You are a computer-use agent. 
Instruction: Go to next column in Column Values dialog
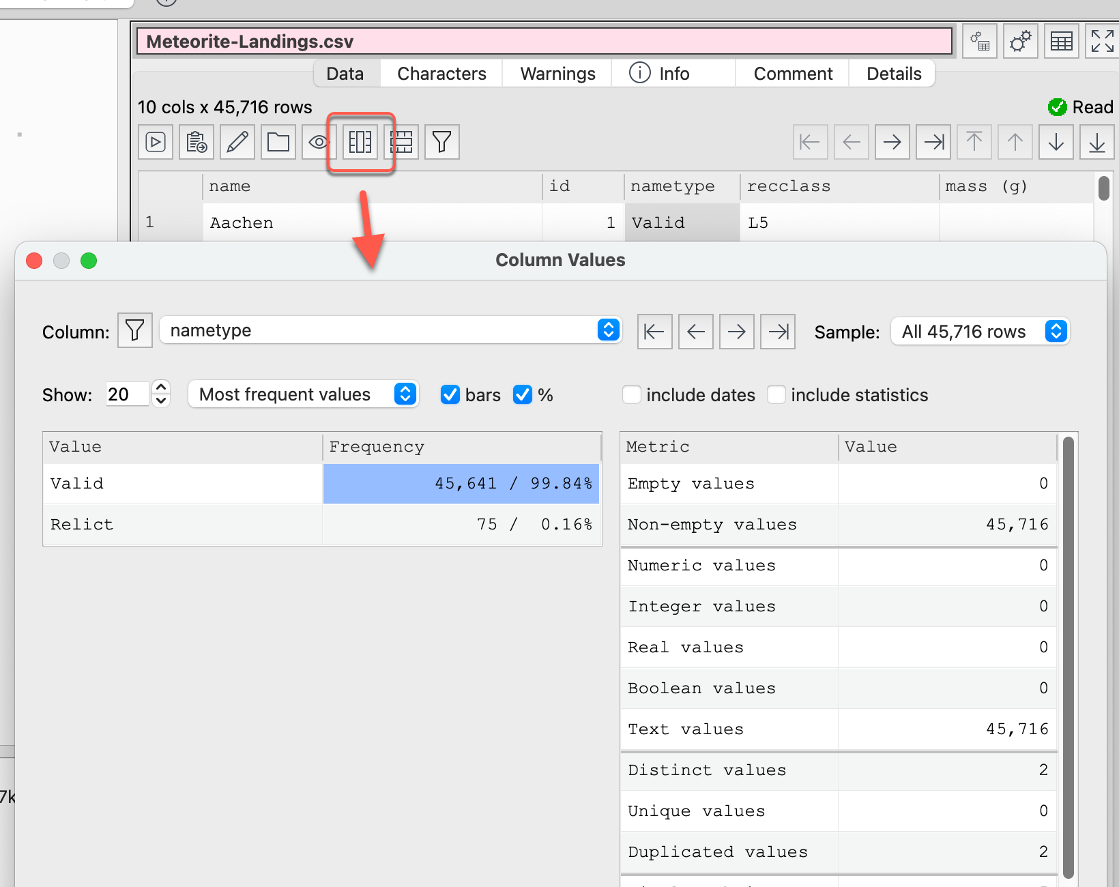click(x=737, y=332)
